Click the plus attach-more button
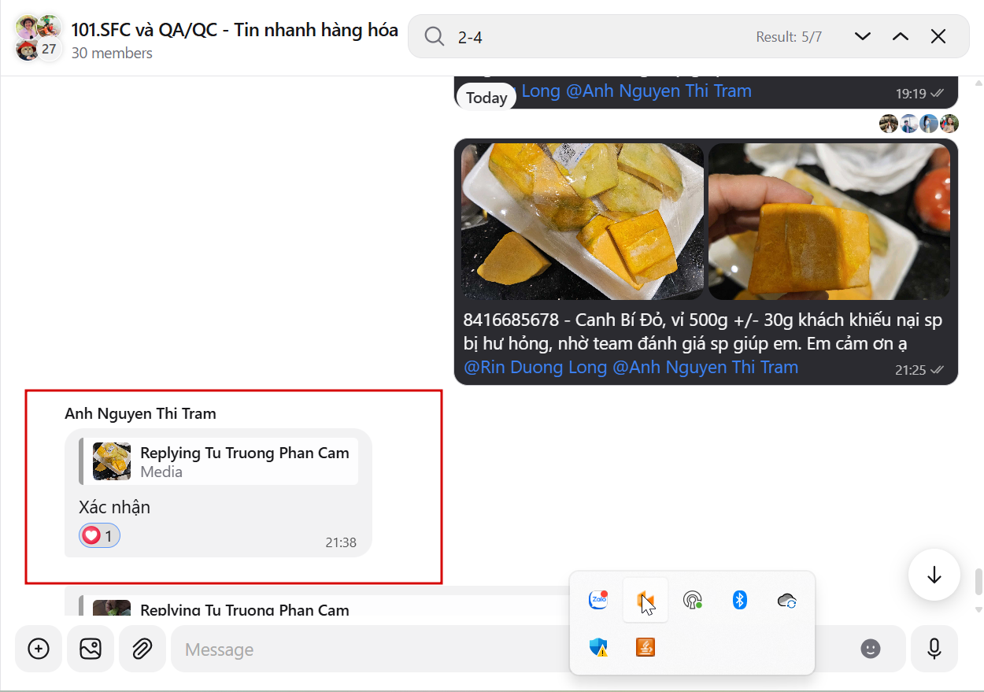The image size is (984, 692). (39, 649)
